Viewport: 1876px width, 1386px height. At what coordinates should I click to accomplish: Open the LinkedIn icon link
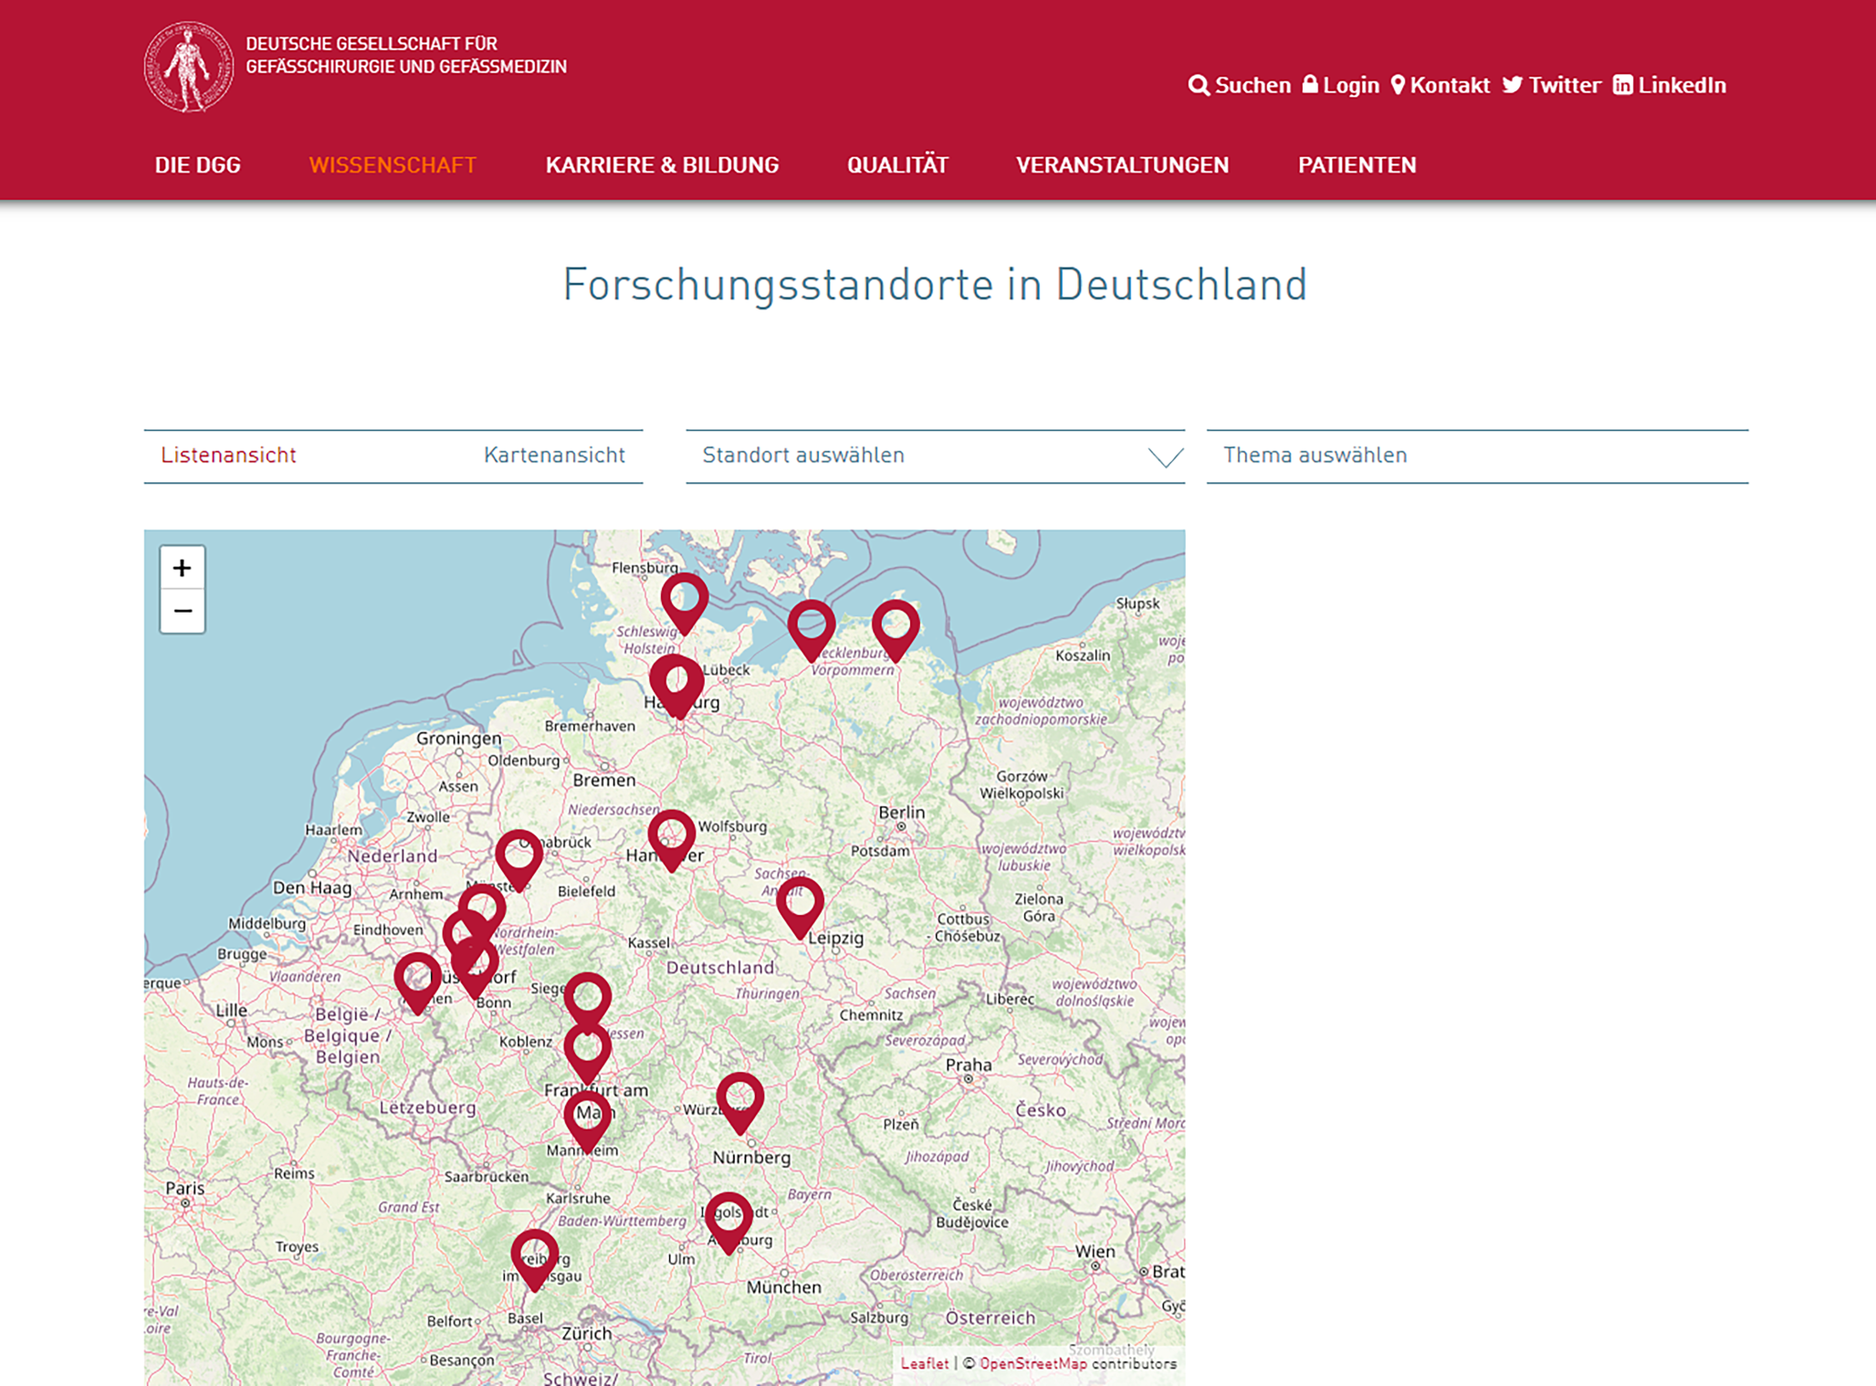[1622, 85]
